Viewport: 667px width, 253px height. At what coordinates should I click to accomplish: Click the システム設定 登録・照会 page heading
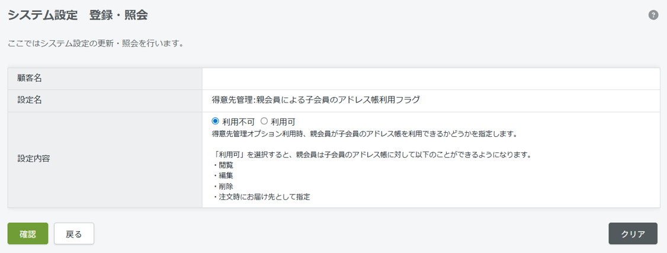78,15
